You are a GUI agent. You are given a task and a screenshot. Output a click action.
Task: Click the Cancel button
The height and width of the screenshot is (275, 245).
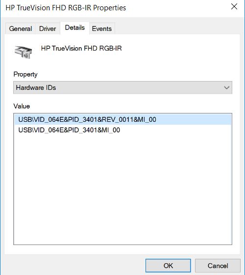tap(218, 266)
